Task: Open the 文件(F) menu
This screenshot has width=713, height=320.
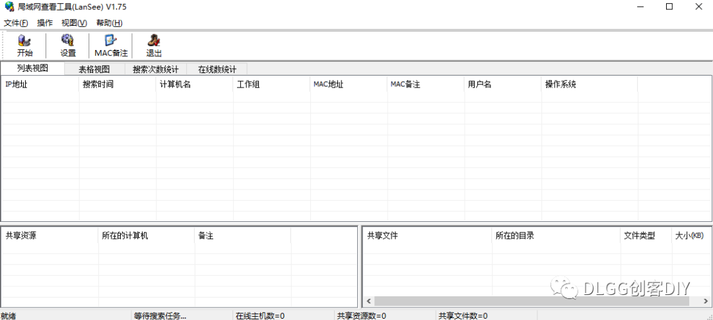Action: tap(16, 23)
